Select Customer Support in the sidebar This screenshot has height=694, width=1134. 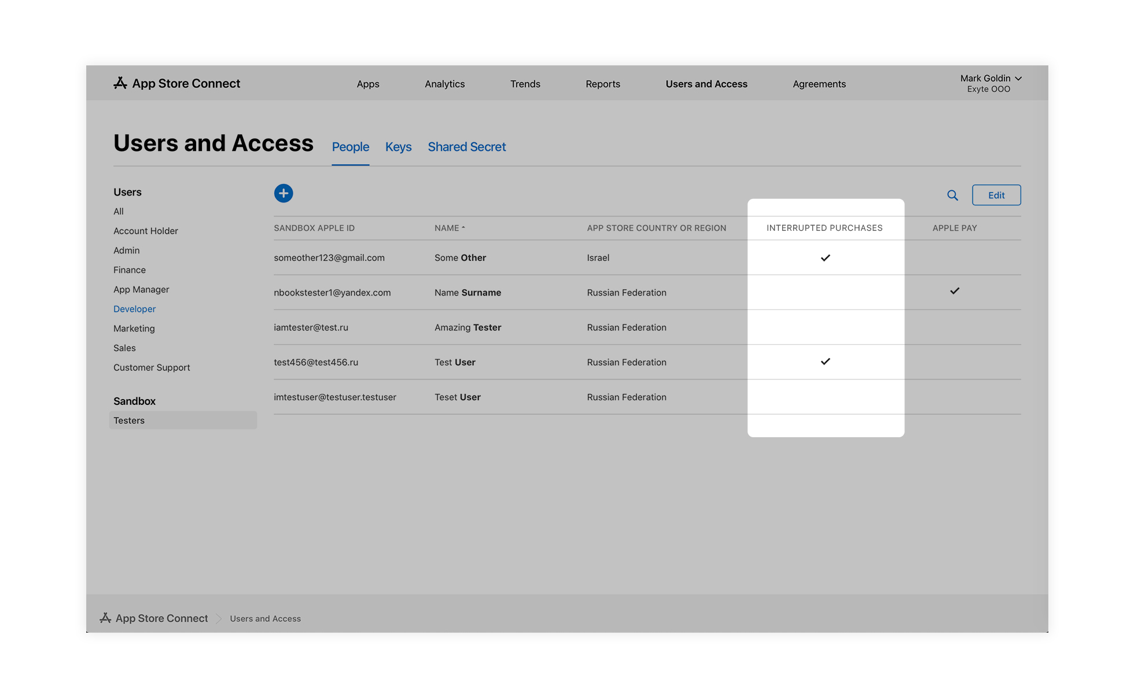pos(152,368)
